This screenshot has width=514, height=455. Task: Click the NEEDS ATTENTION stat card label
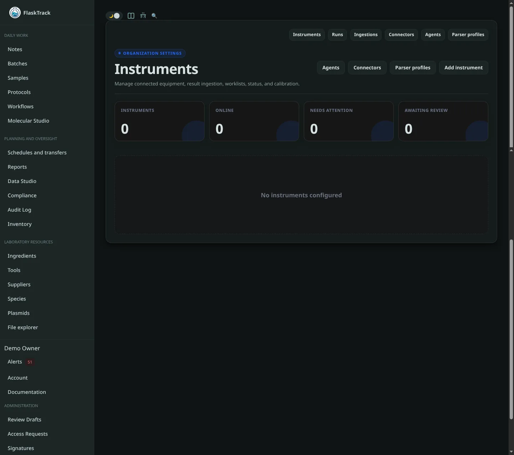pos(331,110)
